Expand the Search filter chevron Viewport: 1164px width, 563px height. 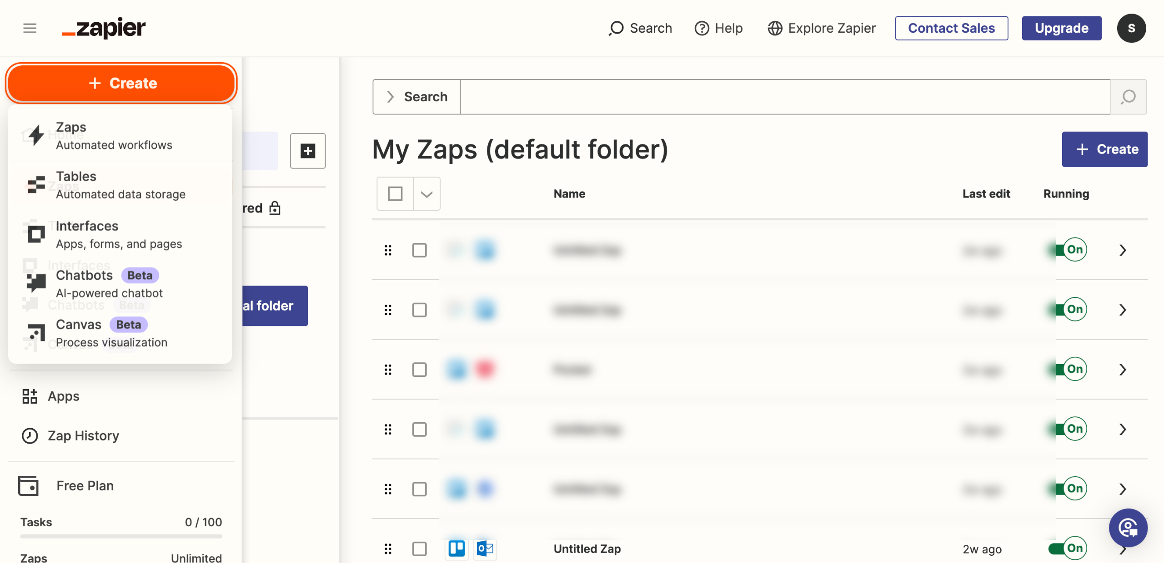point(390,97)
